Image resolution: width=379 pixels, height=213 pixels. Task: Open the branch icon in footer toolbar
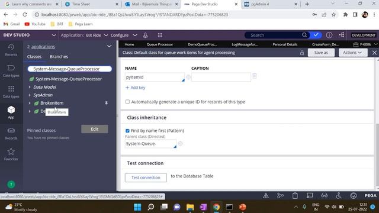point(280,196)
